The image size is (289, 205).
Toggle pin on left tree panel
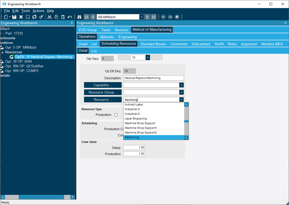72,23
